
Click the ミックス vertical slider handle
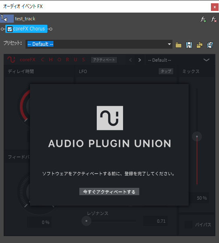(197, 136)
